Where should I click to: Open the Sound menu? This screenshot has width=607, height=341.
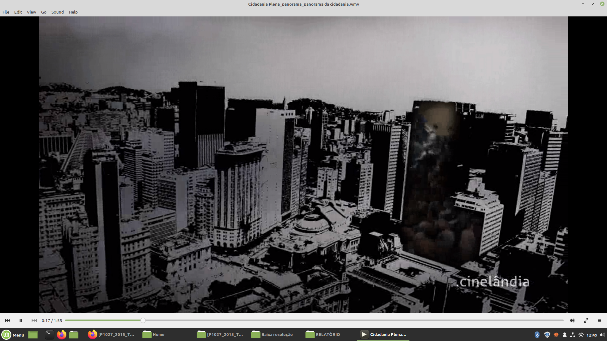pos(58,12)
